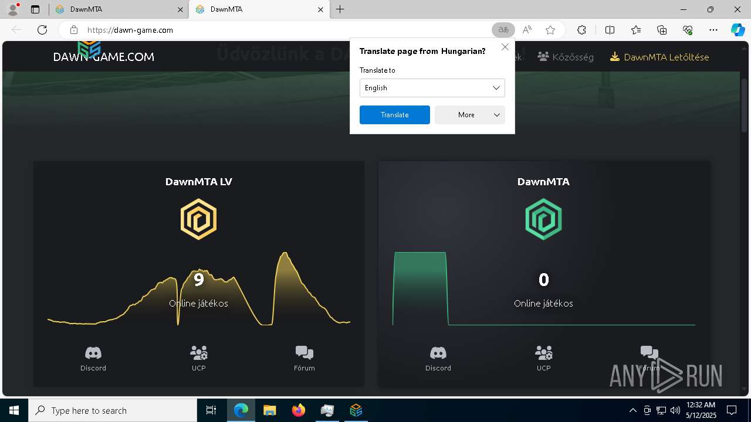
Task: Open File Explorer from taskbar
Action: (270, 410)
